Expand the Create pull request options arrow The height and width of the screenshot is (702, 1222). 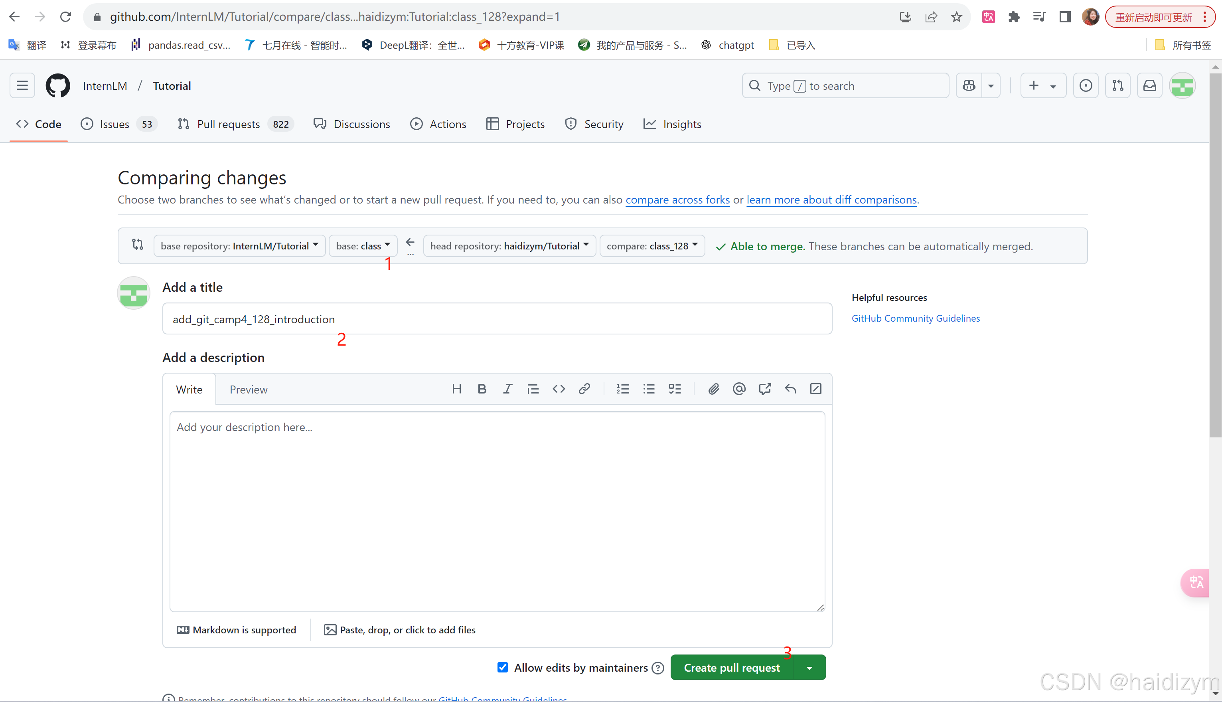[x=809, y=668]
